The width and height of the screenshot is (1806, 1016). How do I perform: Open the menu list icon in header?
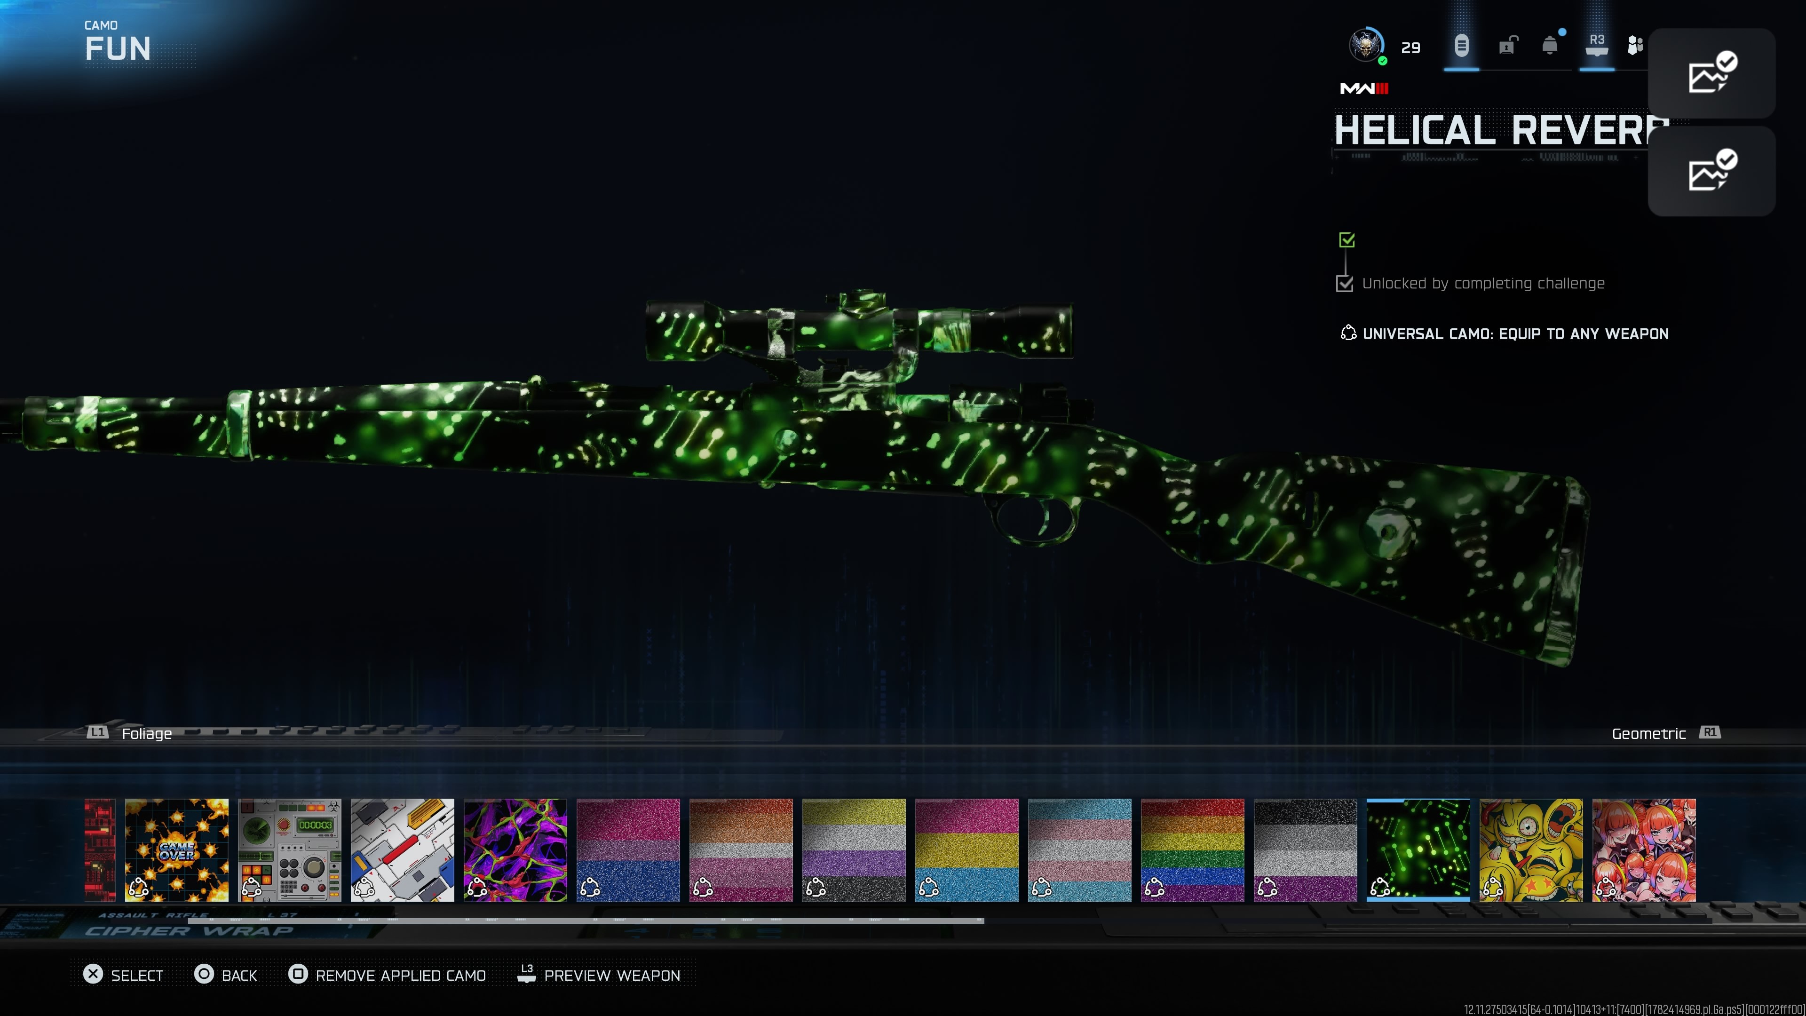click(x=1461, y=46)
